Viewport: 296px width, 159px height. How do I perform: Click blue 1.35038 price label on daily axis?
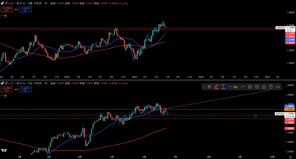click(290, 106)
